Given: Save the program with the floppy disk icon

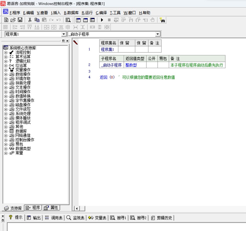Looking at the screenshot, I should (20, 20).
